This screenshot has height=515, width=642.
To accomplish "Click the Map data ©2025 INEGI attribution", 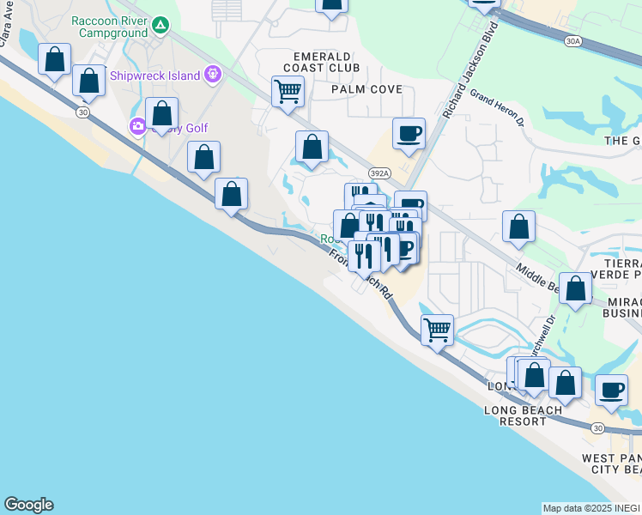I will pyautogui.click(x=591, y=508).
